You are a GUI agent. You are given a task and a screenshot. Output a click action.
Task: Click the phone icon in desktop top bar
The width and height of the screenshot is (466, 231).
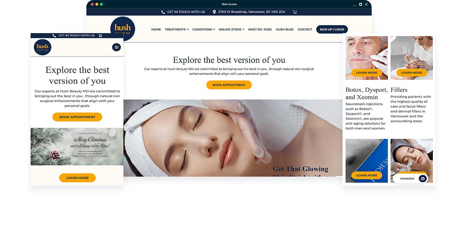click(x=163, y=12)
